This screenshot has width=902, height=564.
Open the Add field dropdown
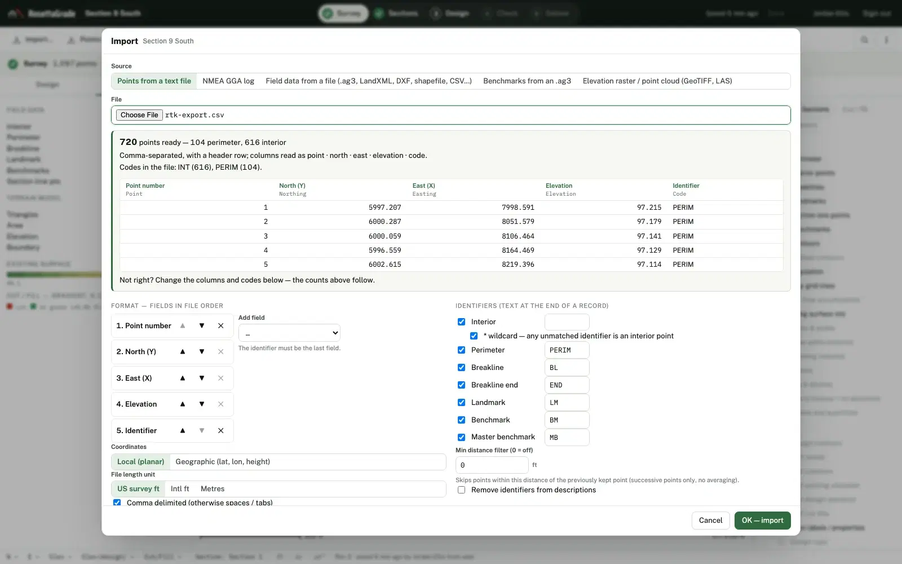(x=289, y=333)
